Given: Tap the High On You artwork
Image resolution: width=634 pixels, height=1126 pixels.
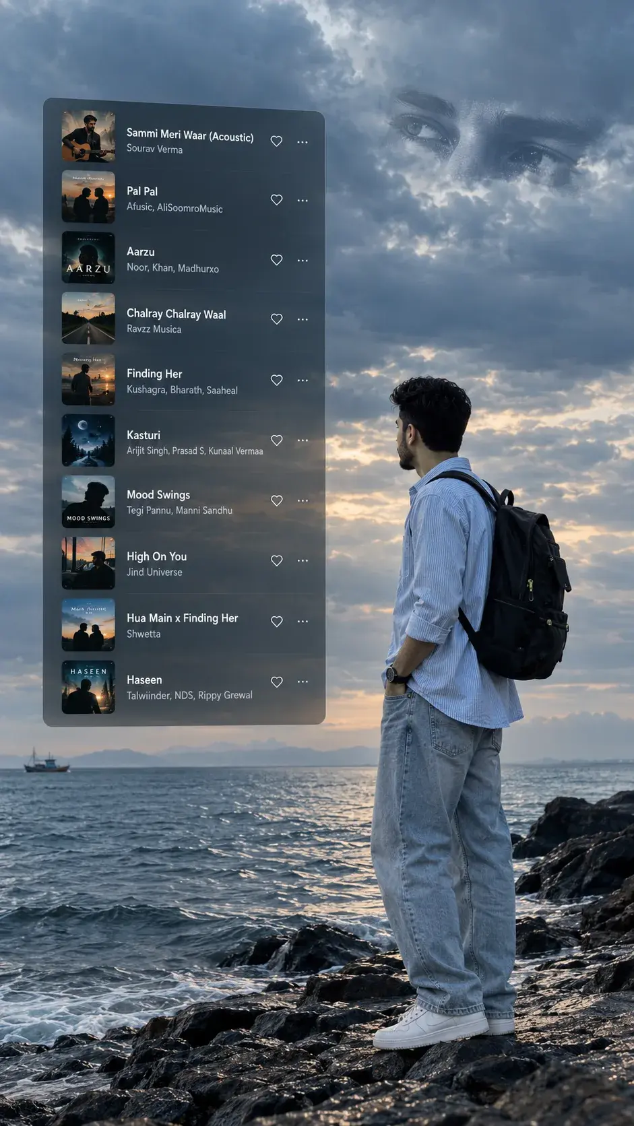Looking at the screenshot, I should pos(88,563).
